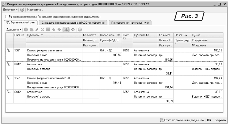This screenshot has width=229, height=125.
Task: Select the first row with account 1521
Action: [x=17, y=50]
